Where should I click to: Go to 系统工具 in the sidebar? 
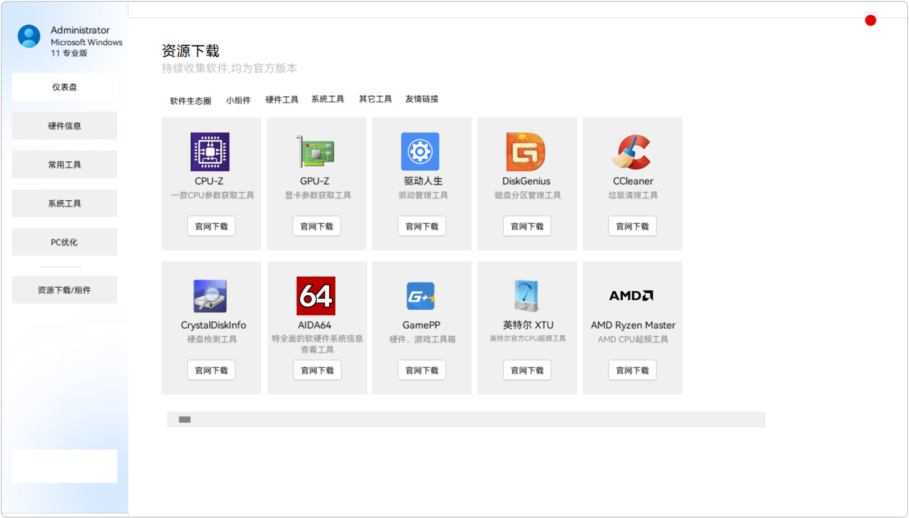[65, 203]
